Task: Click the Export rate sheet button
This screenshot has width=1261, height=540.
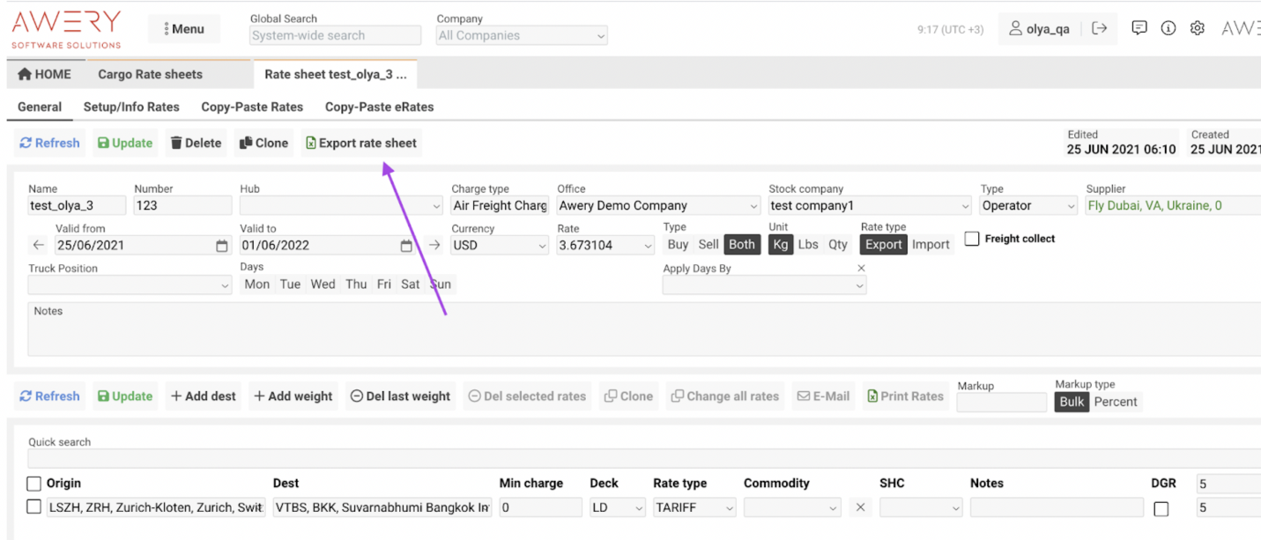Action: pyautogui.click(x=361, y=143)
